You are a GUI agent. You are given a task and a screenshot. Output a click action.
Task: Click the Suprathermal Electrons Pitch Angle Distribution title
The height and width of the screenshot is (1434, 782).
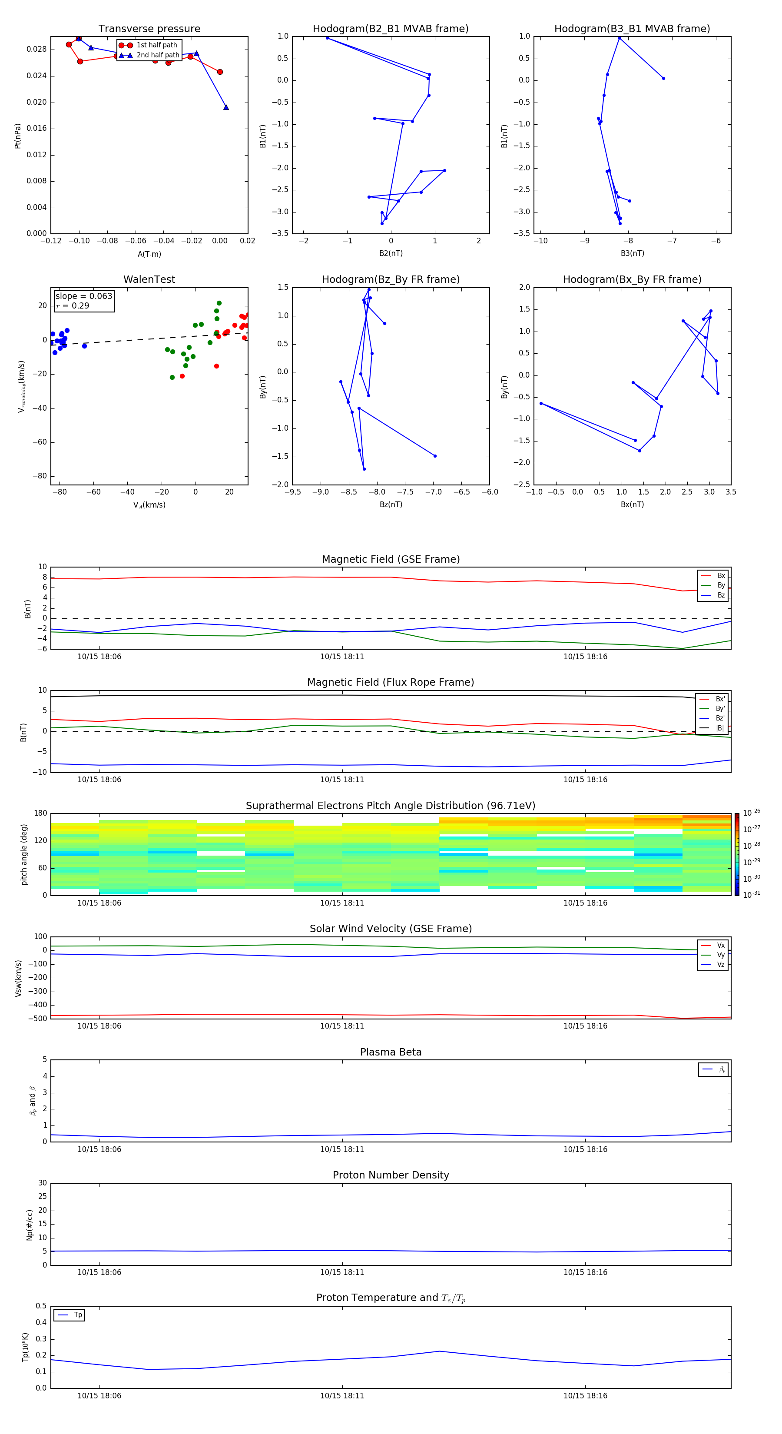(391, 806)
